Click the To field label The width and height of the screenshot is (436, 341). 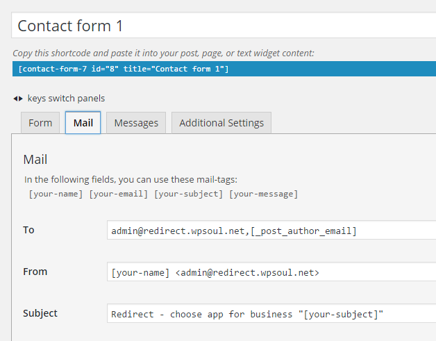(x=28, y=230)
